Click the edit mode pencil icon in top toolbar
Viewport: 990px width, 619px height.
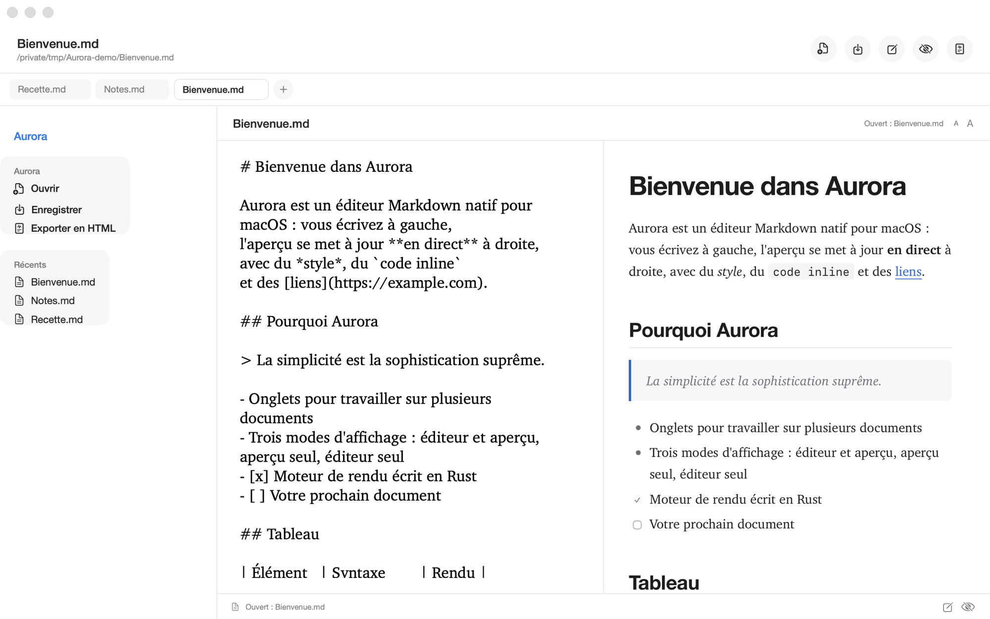tap(892, 49)
